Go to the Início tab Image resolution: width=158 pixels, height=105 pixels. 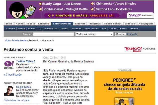(9, 24)
